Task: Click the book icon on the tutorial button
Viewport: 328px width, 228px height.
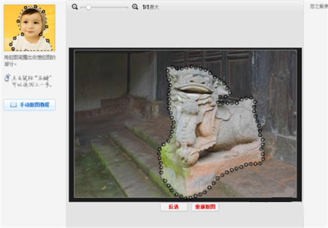Action: tap(14, 105)
